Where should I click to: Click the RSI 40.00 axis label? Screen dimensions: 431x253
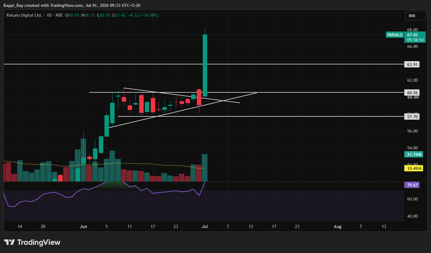click(412, 216)
